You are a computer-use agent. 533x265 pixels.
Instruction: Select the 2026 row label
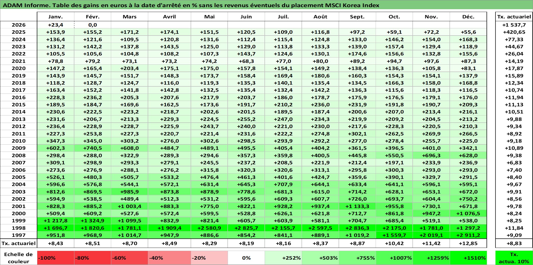tap(19, 25)
